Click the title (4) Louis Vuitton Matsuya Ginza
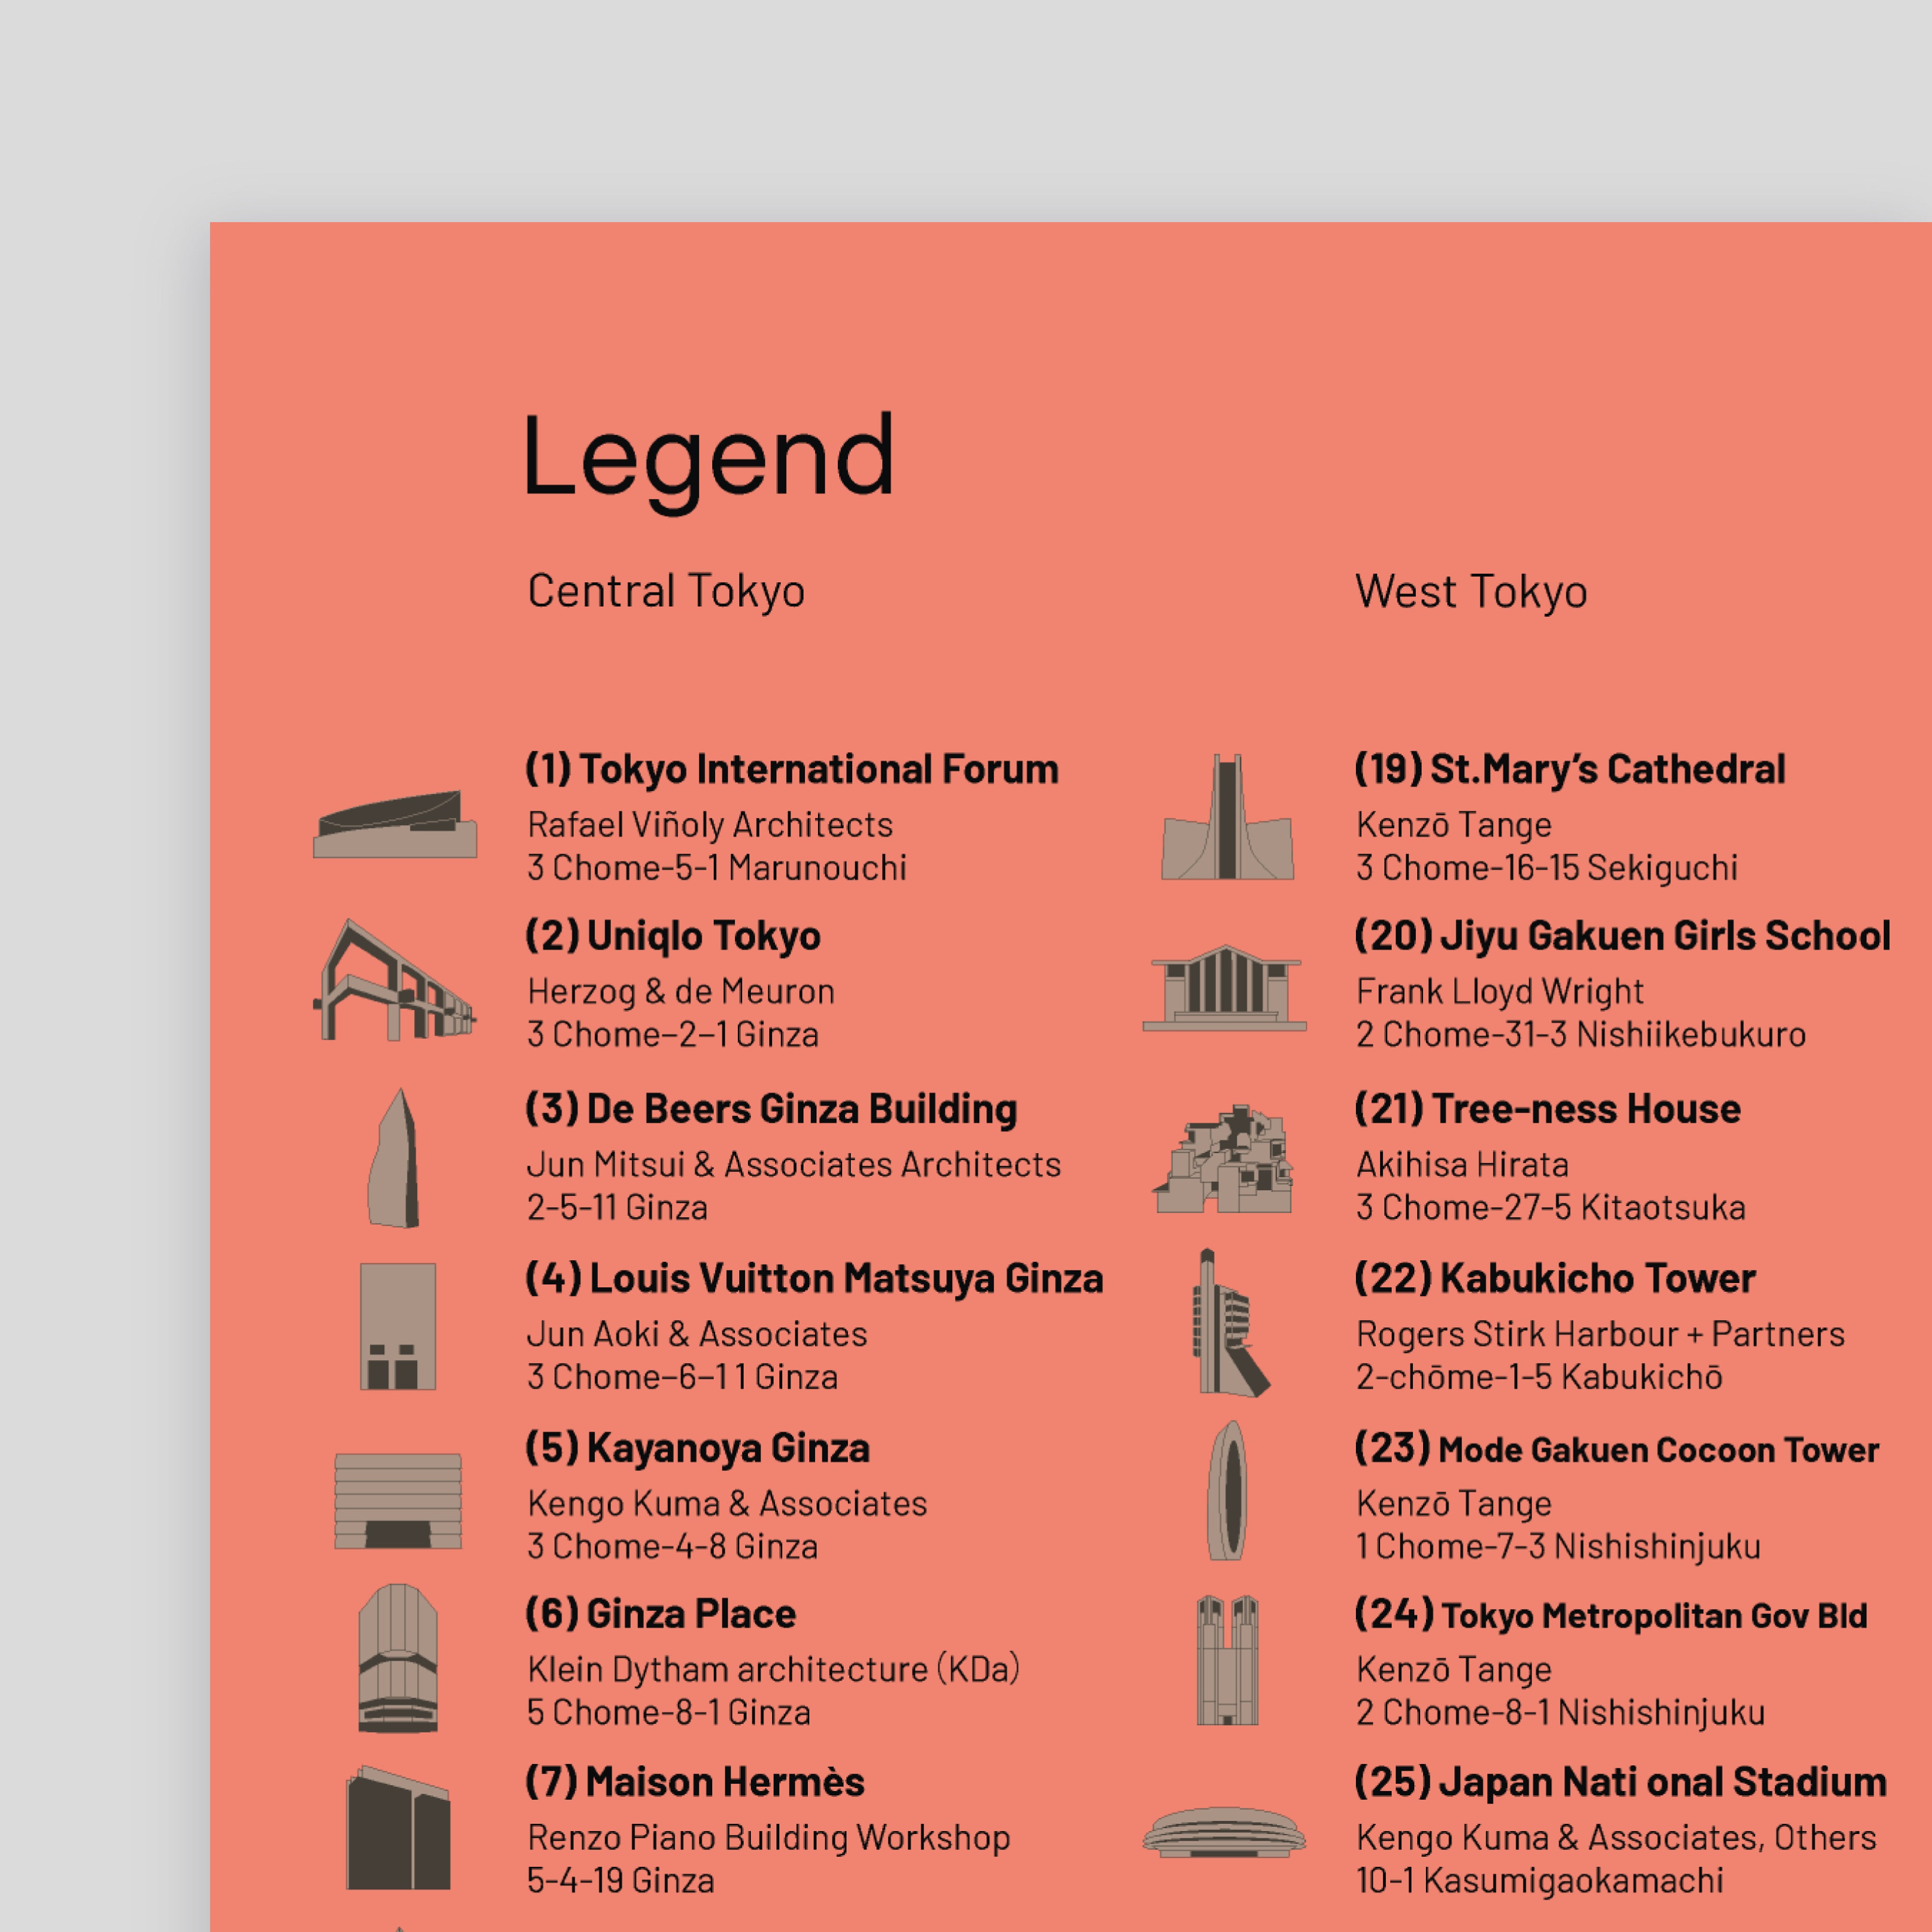 [x=814, y=1278]
